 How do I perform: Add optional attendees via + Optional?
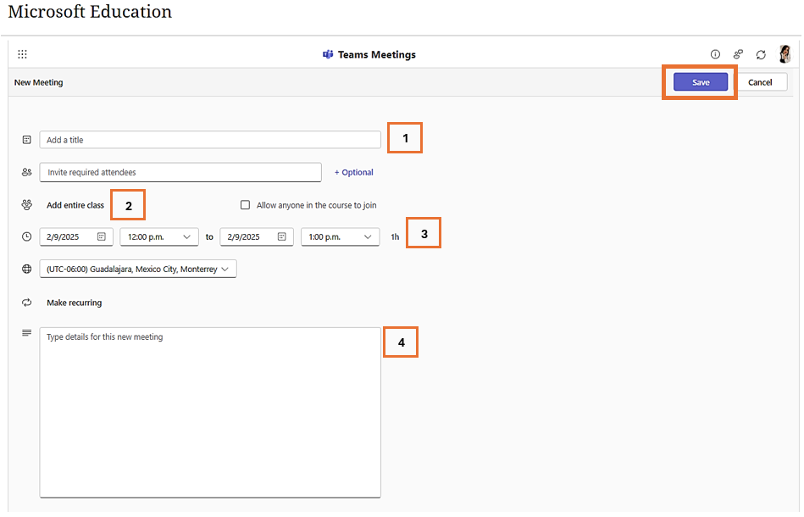tap(354, 172)
